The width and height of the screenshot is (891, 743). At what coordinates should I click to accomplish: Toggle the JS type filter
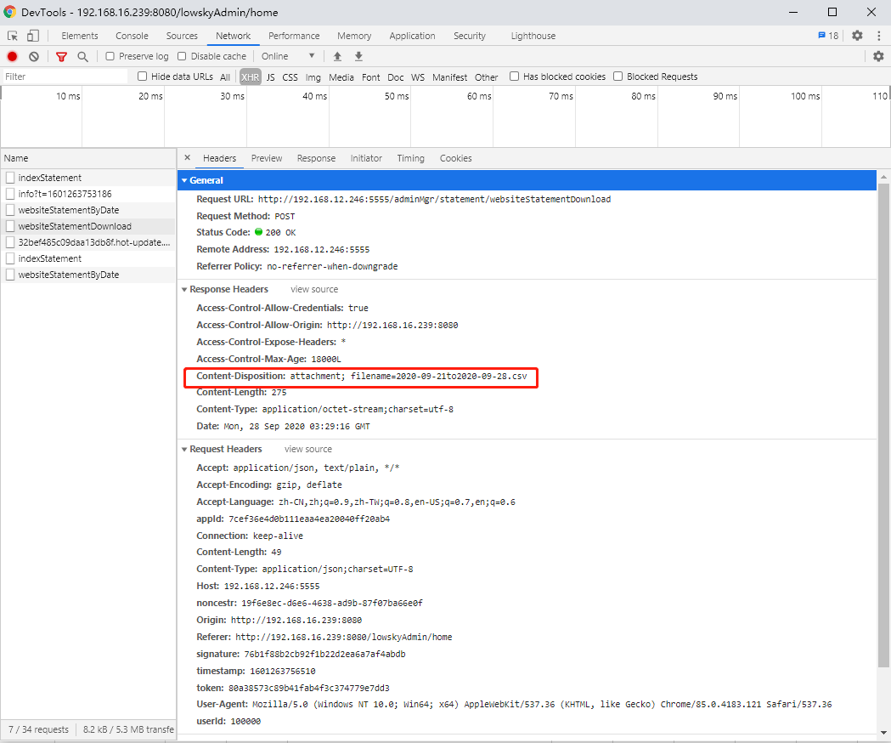click(270, 77)
